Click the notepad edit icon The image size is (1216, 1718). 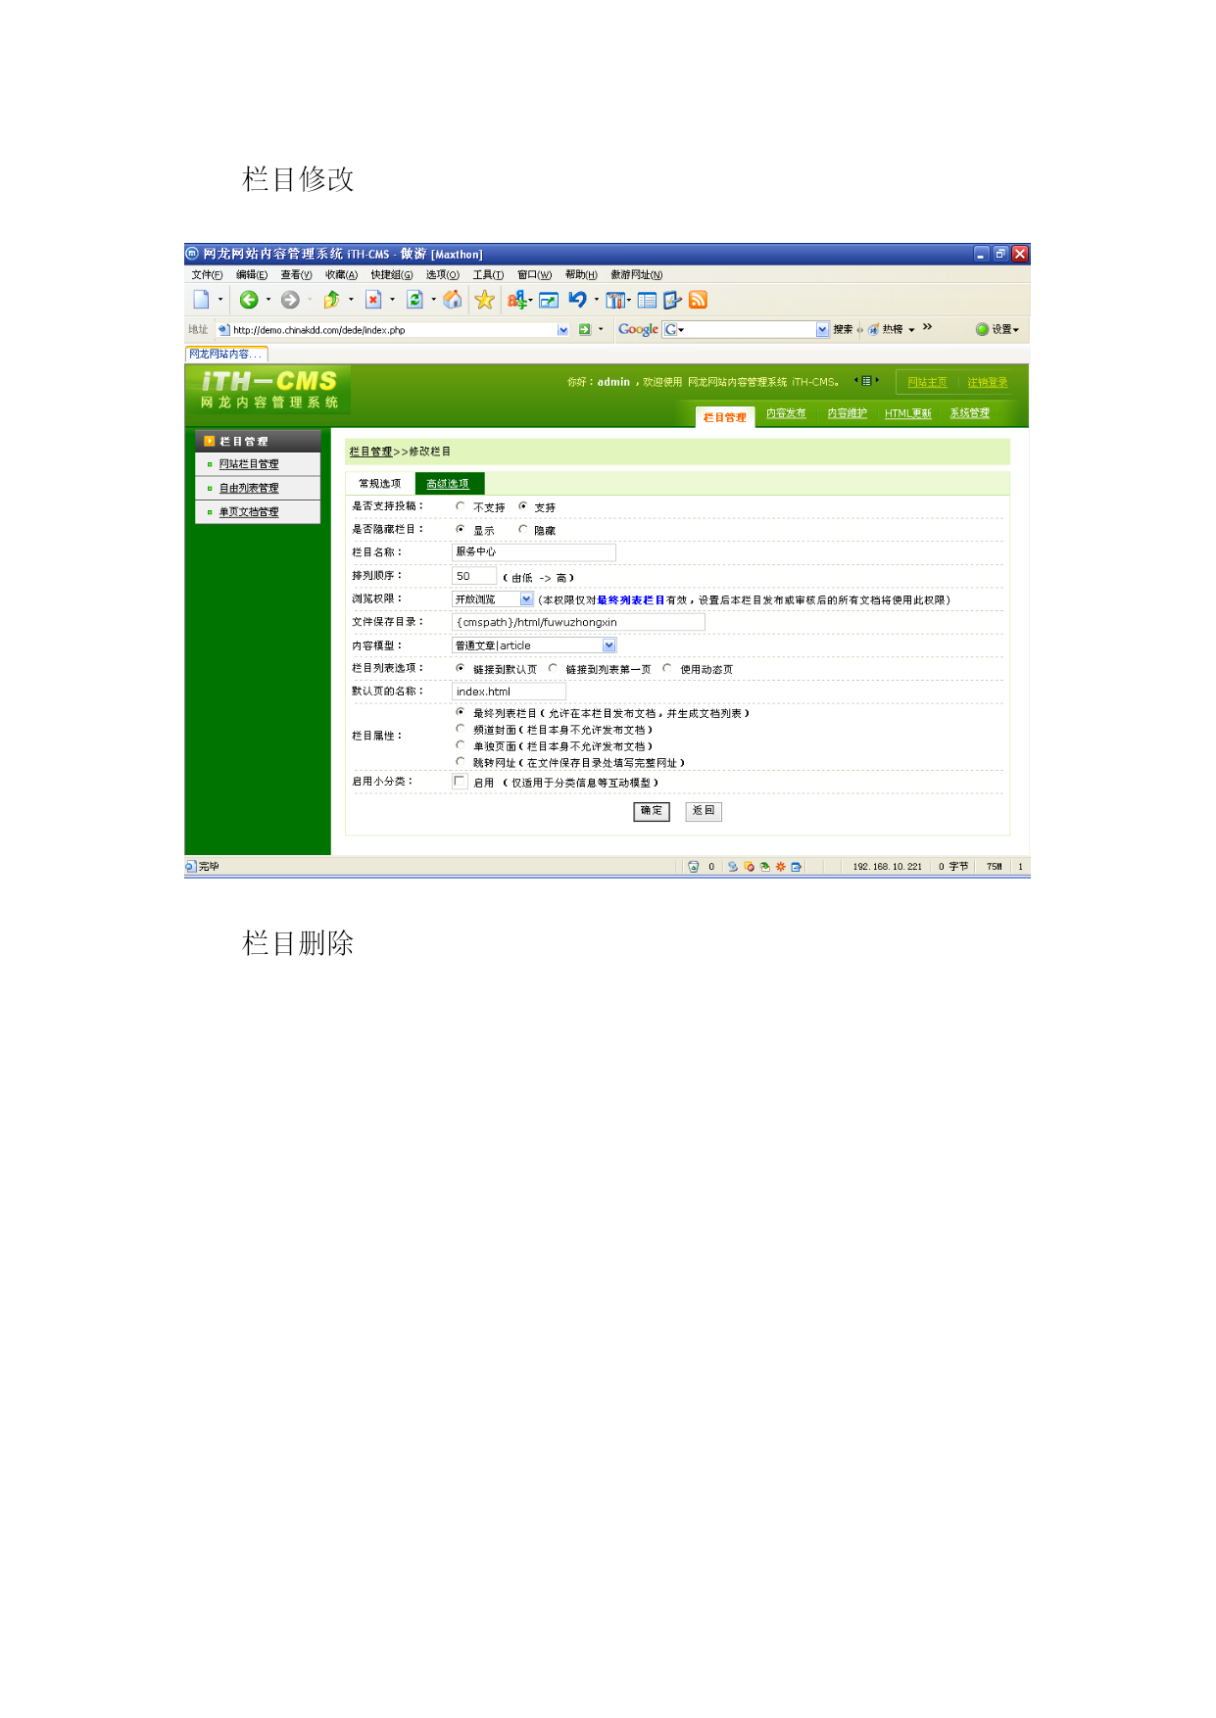(x=672, y=300)
